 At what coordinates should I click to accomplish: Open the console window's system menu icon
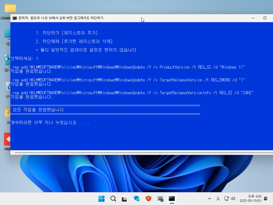[15, 18]
